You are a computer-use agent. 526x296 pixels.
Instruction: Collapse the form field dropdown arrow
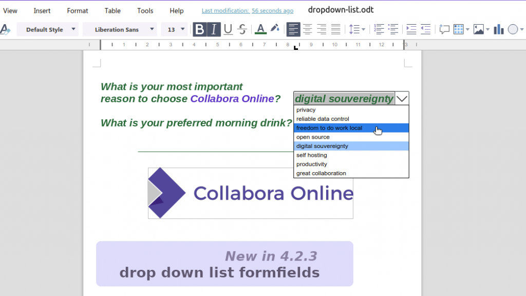pos(402,99)
